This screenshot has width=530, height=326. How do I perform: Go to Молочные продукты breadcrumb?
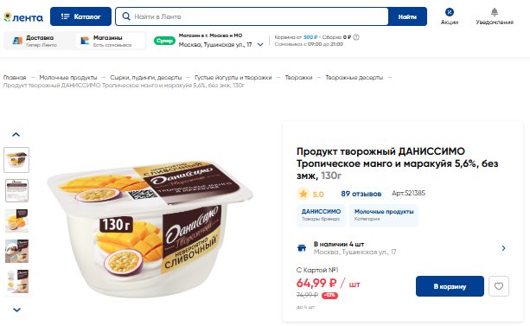coord(68,78)
